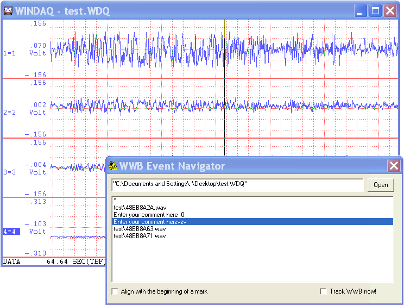Maximize the WINDAQ window
Image resolution: width=404 pixels, height=305 pixels.
(x=375, y=10)
